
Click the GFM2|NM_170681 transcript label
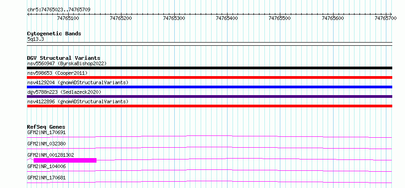click(46, 178)
